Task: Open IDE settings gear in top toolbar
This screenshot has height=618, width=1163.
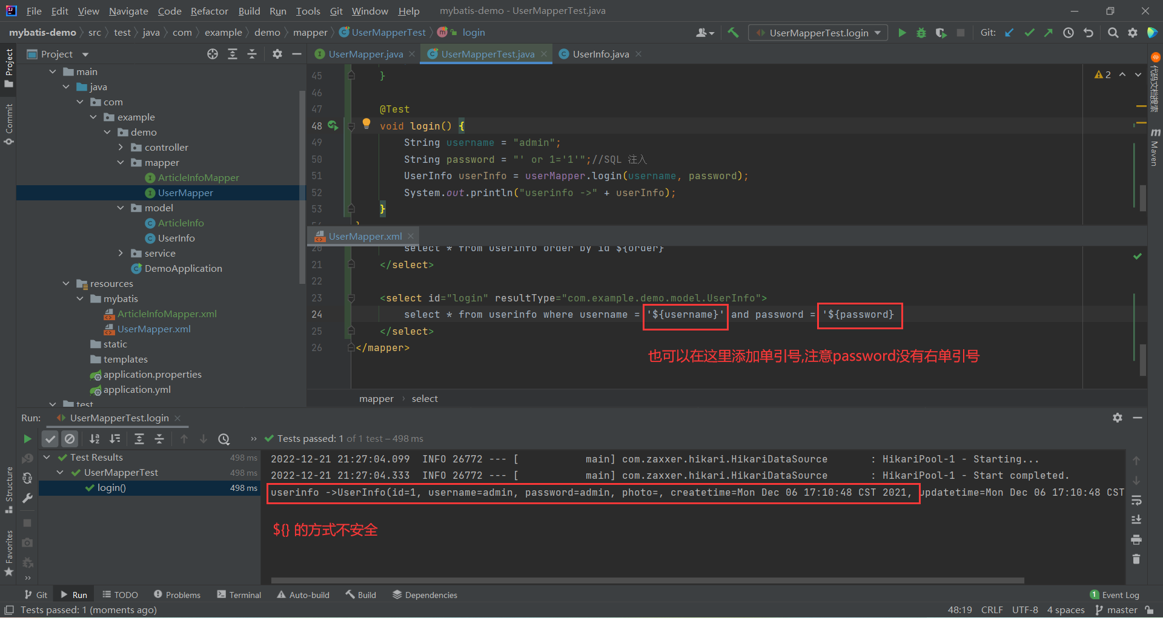Action: (1133, 33)
